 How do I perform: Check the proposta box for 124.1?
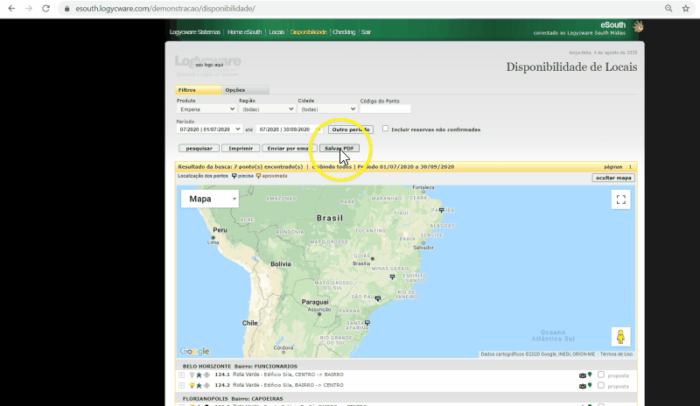point(601,375)
